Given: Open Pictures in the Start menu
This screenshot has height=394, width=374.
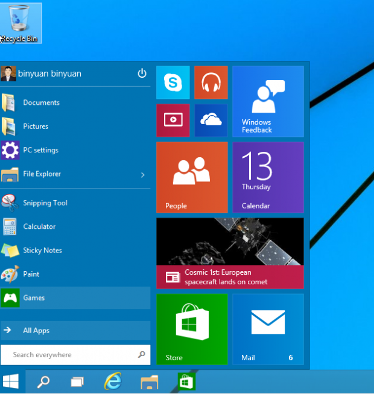Looking at the screenshot, I should [x=75, y=127].
